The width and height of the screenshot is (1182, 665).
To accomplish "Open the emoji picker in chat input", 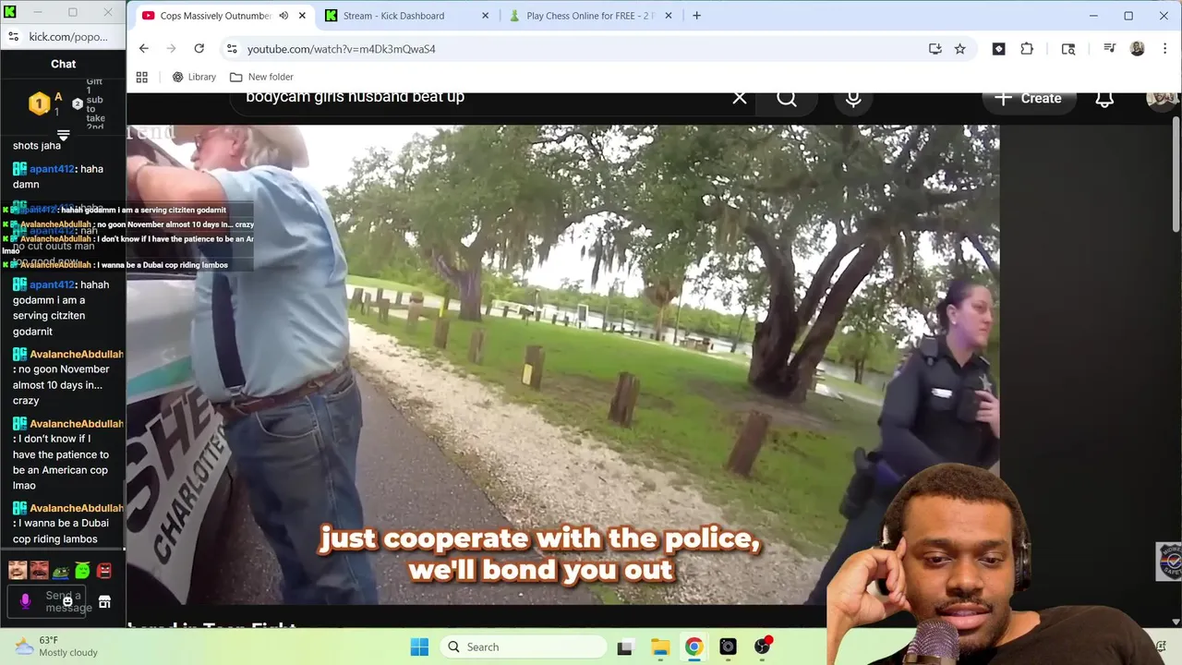I will click(67, 602).
